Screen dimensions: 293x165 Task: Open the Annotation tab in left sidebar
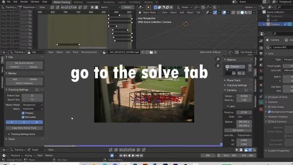pos(2,82)
